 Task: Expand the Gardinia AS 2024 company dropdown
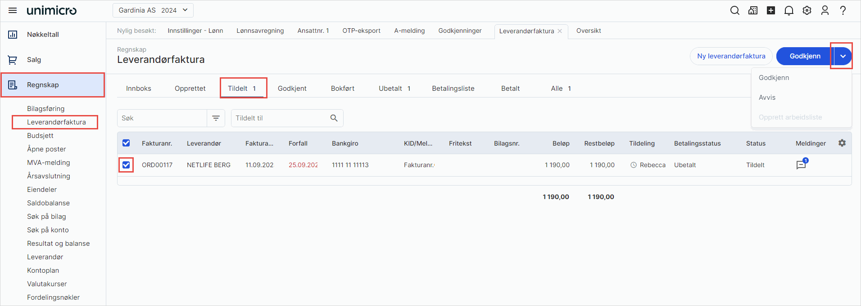[153, 10]
